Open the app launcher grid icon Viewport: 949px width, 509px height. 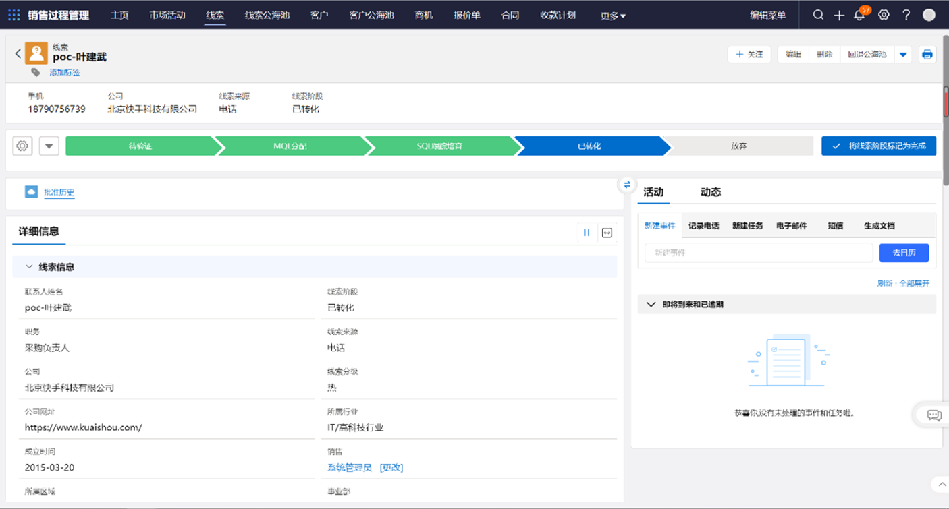pos(13,15)
